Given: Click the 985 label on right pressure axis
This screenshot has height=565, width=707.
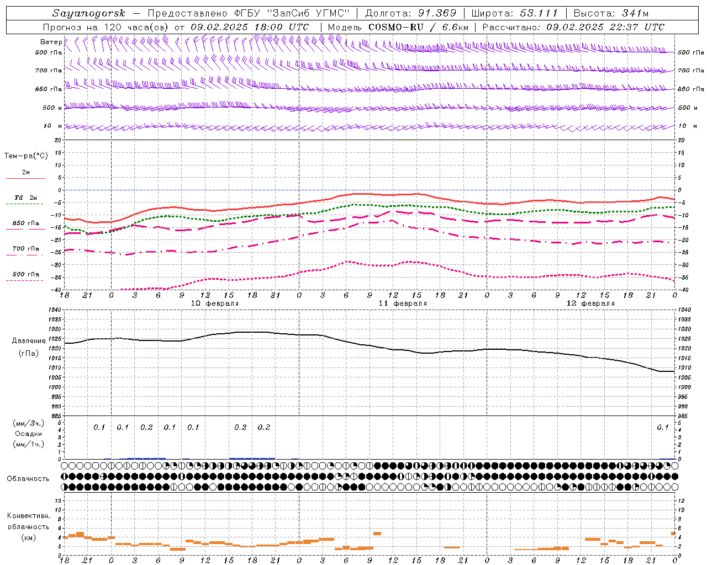Looking at the screenshot, I should (683, 416).
